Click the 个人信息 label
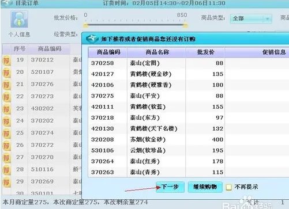This screenshot has height=209, width=289. coord(20,35)
